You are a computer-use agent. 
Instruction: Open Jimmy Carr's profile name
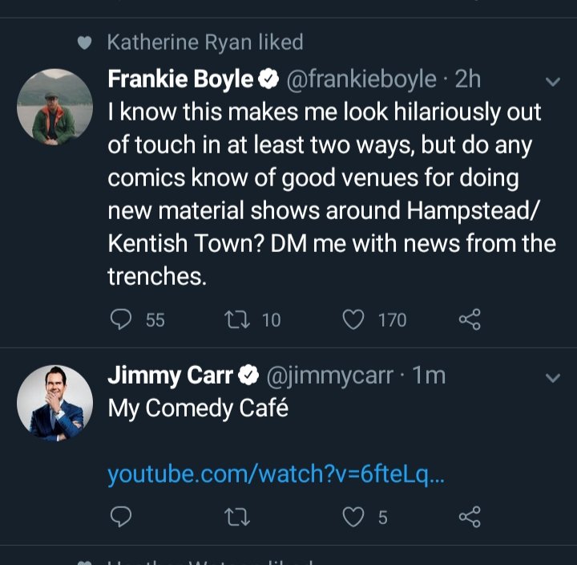point(171,376)
